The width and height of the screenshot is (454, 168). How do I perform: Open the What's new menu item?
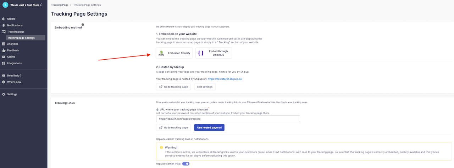point(14,82)
